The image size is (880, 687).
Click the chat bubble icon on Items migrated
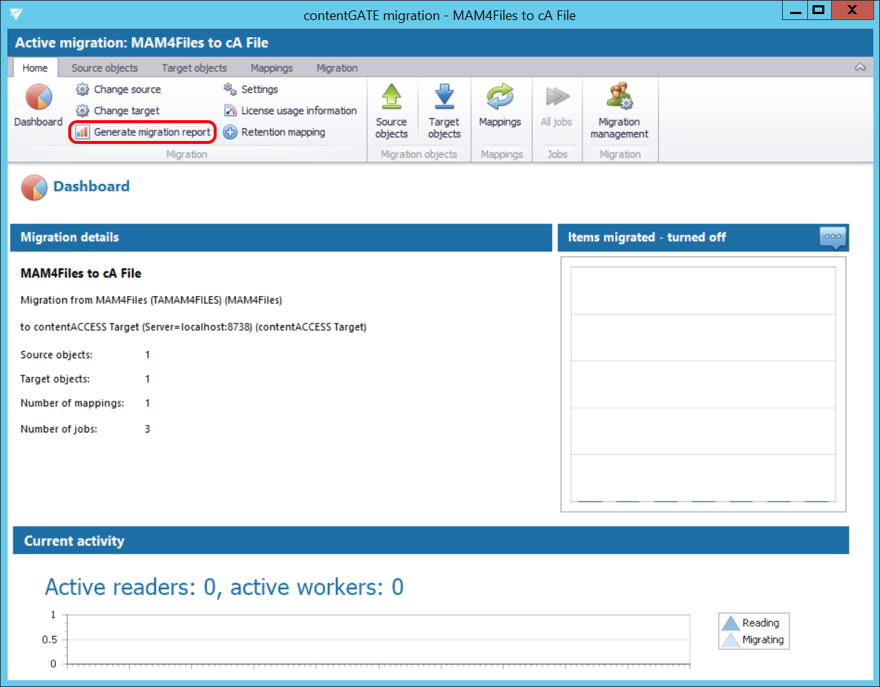(833, 237)
